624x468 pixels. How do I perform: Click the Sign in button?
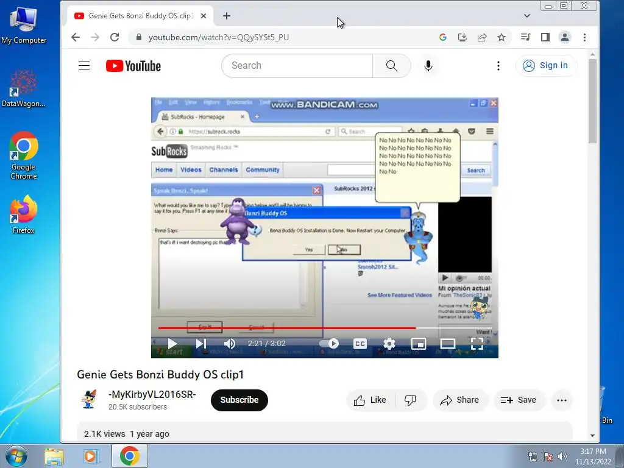tap(545, 66)
